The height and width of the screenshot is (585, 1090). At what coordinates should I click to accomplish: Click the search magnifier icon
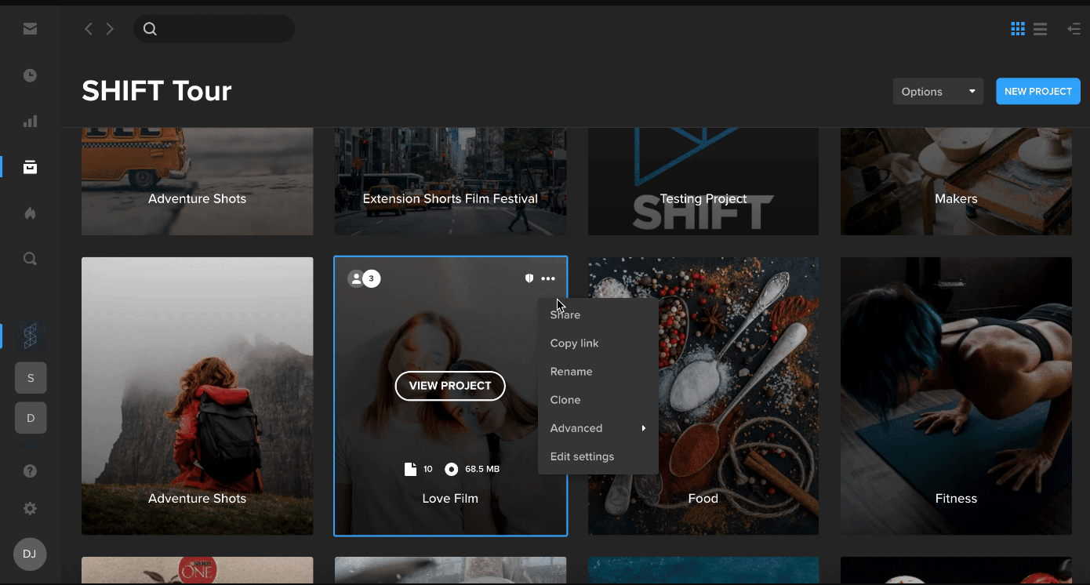click(30, 258)
